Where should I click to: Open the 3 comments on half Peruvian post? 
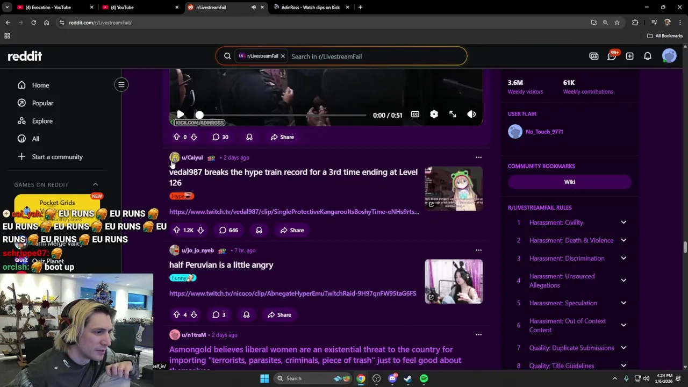[x=218, y=315]
